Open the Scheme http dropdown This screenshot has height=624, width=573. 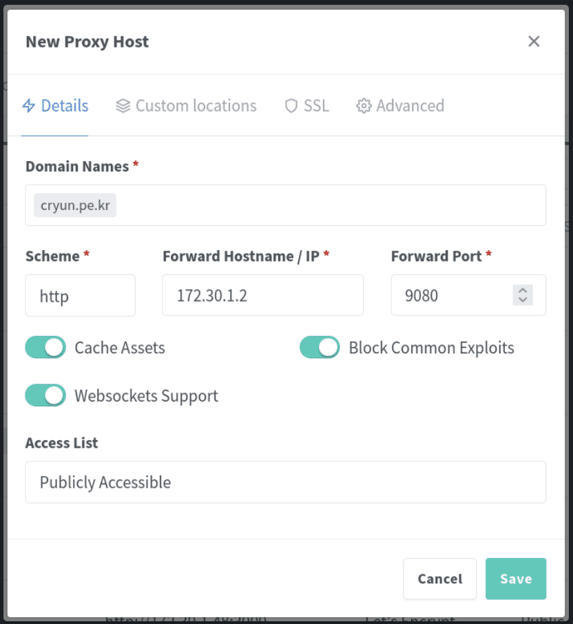coord(81,295)
